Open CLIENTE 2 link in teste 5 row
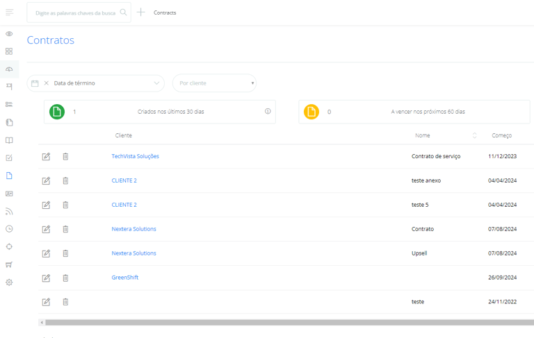This screenshot has width=534, height=338. point(124,205)
